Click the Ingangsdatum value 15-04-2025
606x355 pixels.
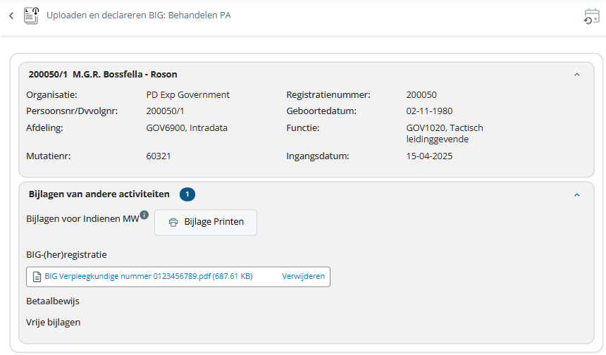[429, 156]
